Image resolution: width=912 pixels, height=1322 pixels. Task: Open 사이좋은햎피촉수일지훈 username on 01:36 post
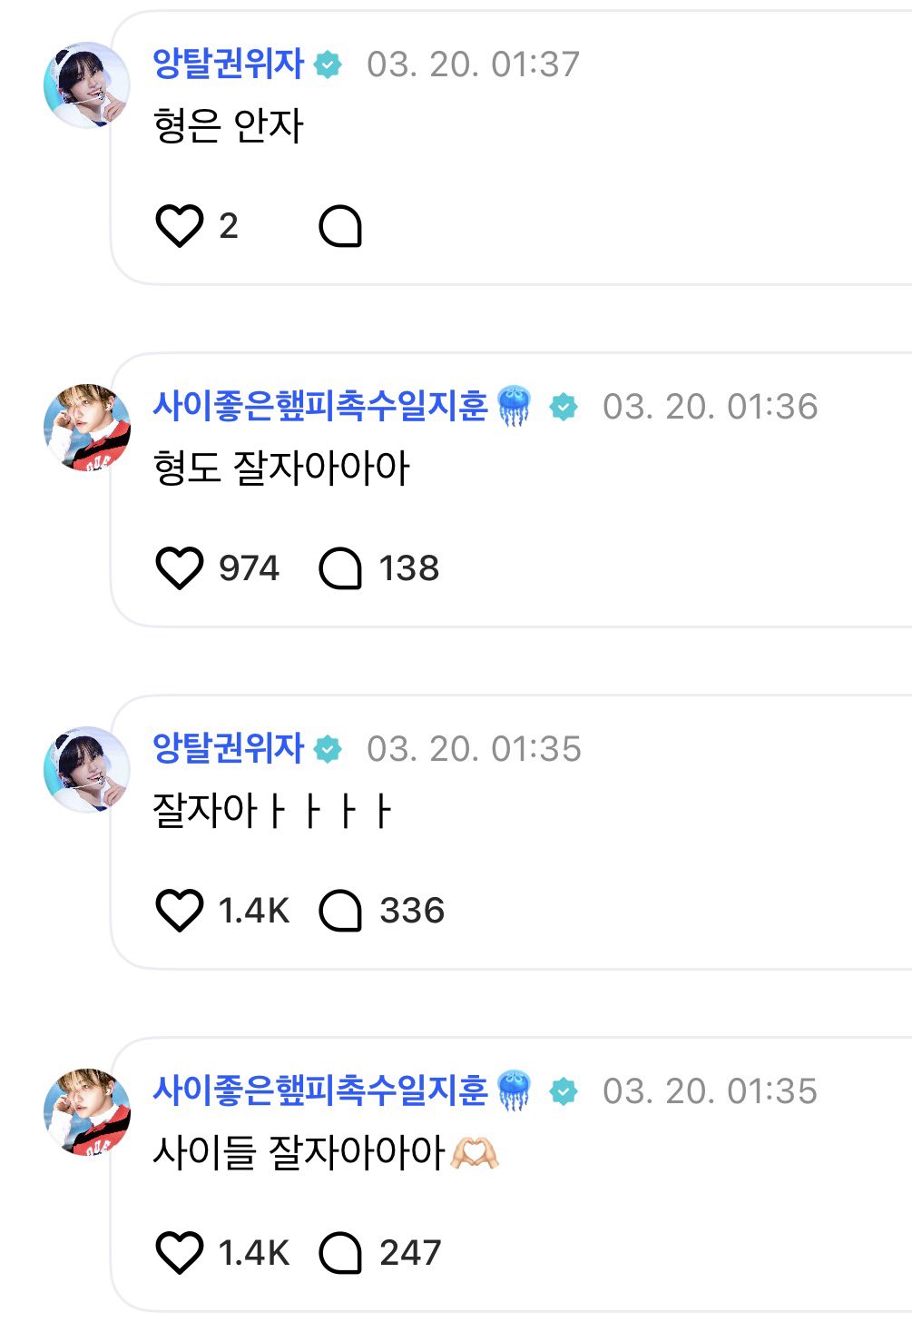pos(320,406)
